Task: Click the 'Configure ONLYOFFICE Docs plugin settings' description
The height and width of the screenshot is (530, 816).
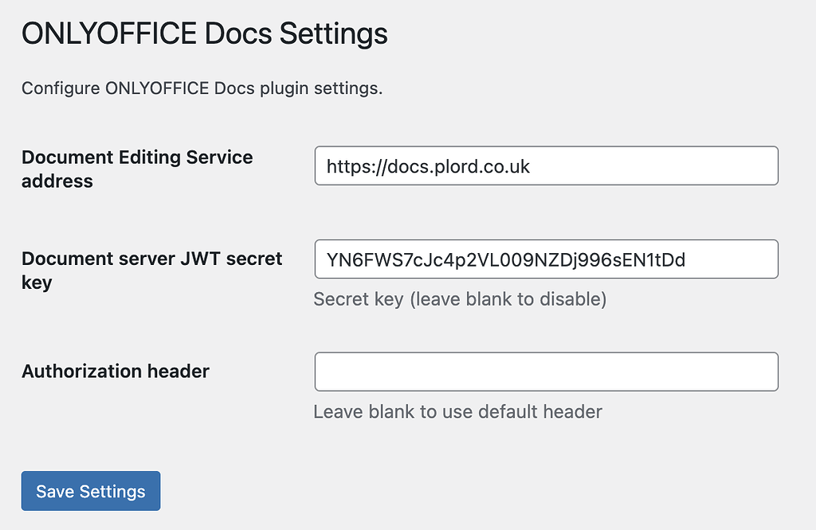Action: (x=202, y=88)
